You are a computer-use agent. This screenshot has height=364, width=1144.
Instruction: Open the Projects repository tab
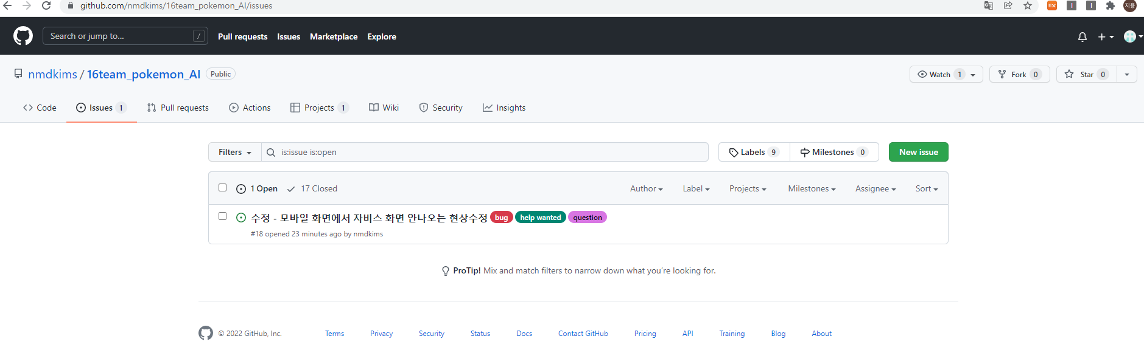click(320, 108)
